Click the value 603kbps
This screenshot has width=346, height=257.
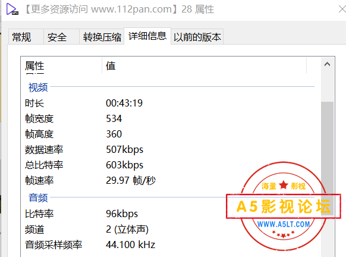125,165
